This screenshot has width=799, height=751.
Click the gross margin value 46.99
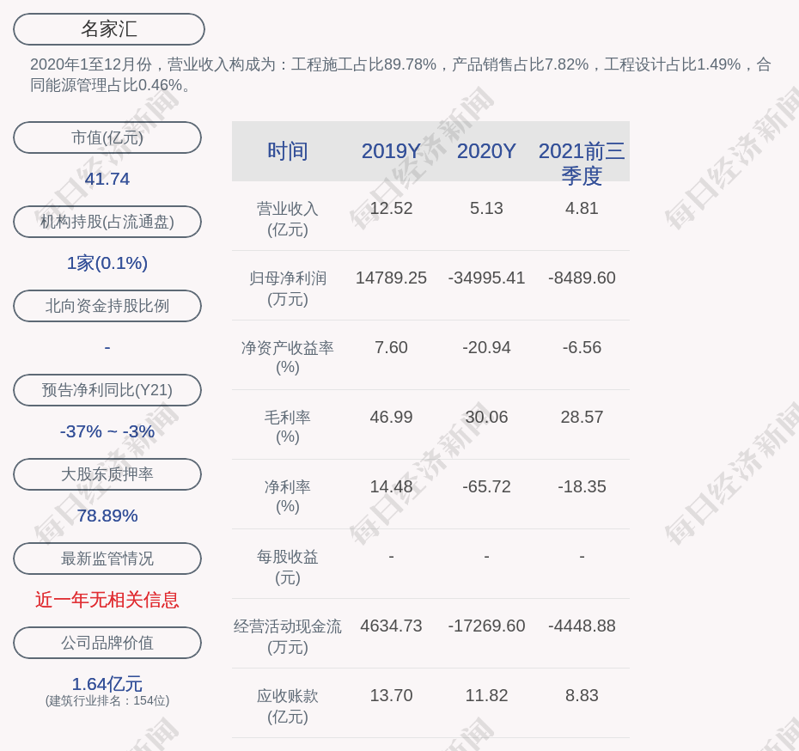[x=391, y=417]
